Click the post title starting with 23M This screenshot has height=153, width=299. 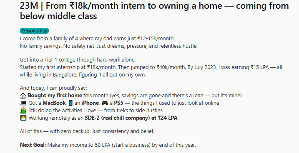[154, 11]
